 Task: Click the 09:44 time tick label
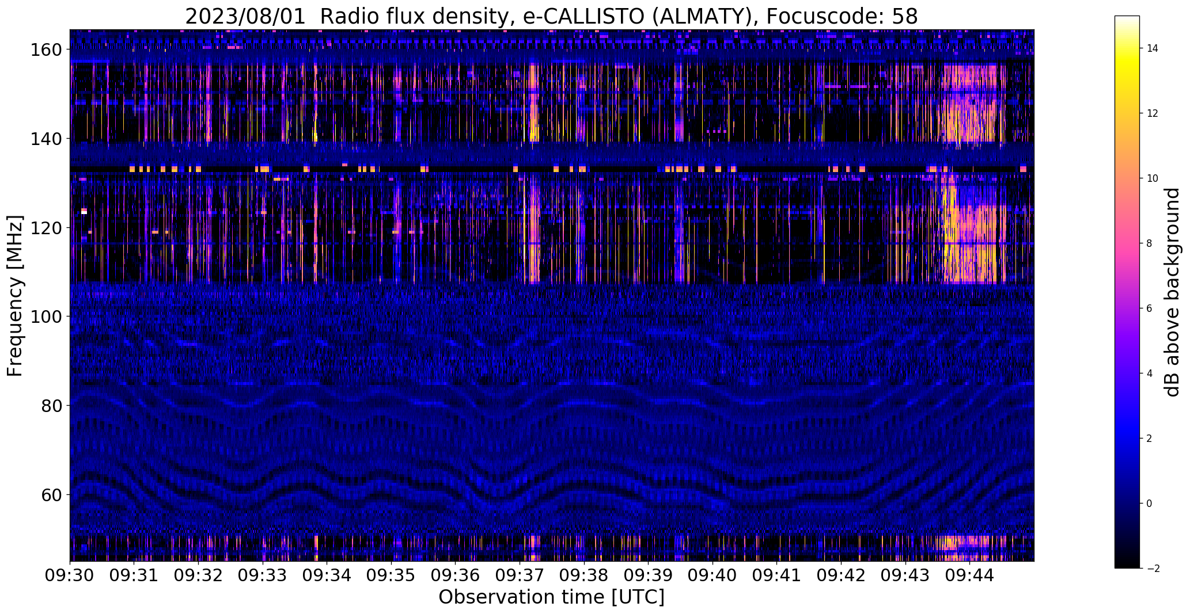click(970, 574)
